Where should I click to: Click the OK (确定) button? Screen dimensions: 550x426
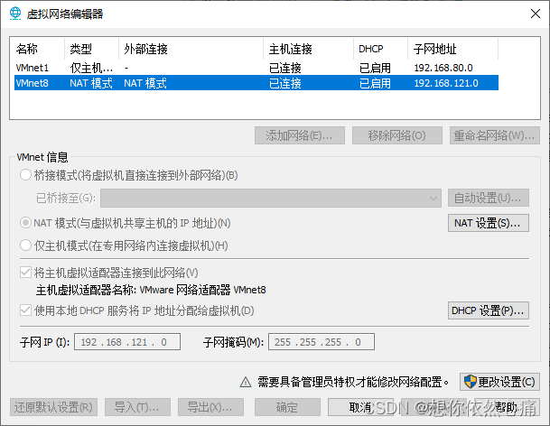point(286,407)
